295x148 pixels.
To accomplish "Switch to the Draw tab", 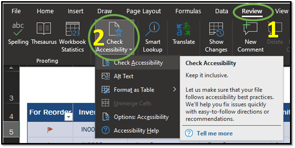I will point(105,11).
